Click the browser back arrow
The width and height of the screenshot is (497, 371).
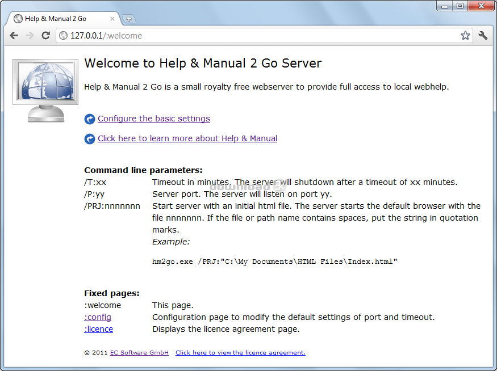click(14, 35)
